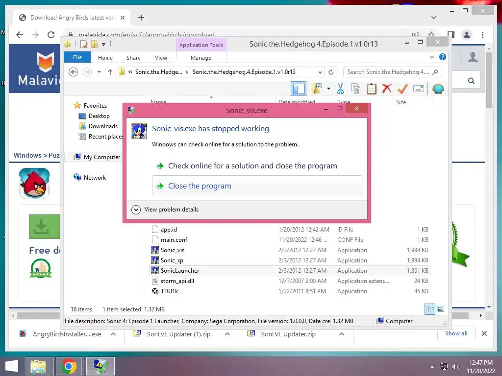The height and width of the screenshot is (376, 502).
Task: Sort files by the Size column header
Action: click(x=412, y=102)
